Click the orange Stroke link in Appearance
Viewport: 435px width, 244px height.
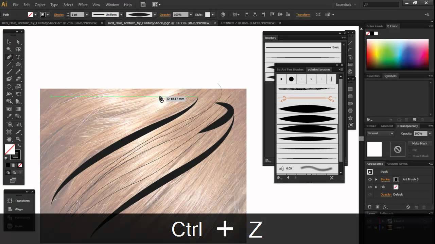point(385,179)
